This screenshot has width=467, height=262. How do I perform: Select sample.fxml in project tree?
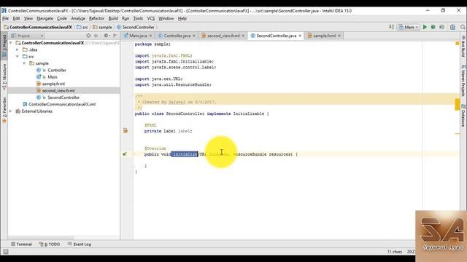[53, 84]
